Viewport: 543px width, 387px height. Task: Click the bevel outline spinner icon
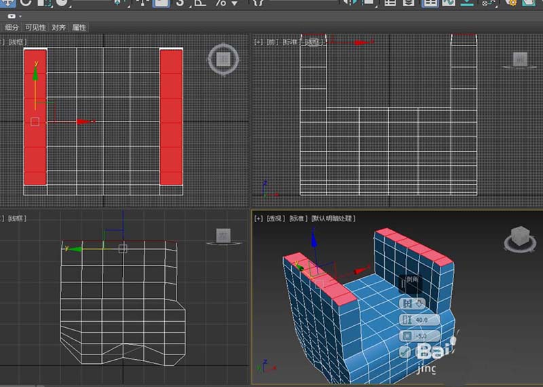click(x=407, y=335)
